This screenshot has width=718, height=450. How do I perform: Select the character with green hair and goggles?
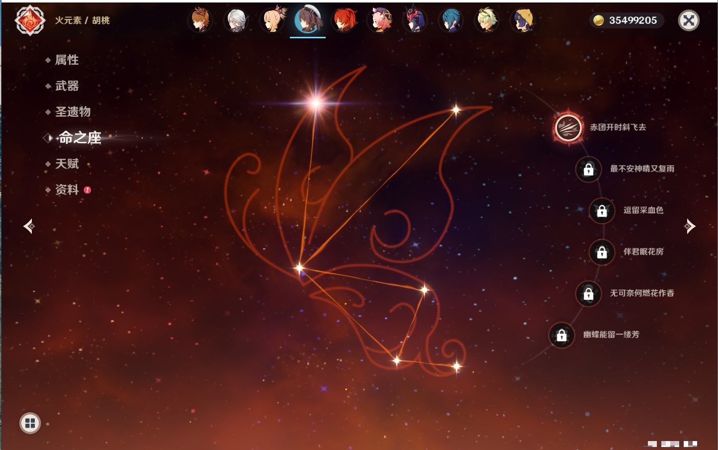point(487,20)
